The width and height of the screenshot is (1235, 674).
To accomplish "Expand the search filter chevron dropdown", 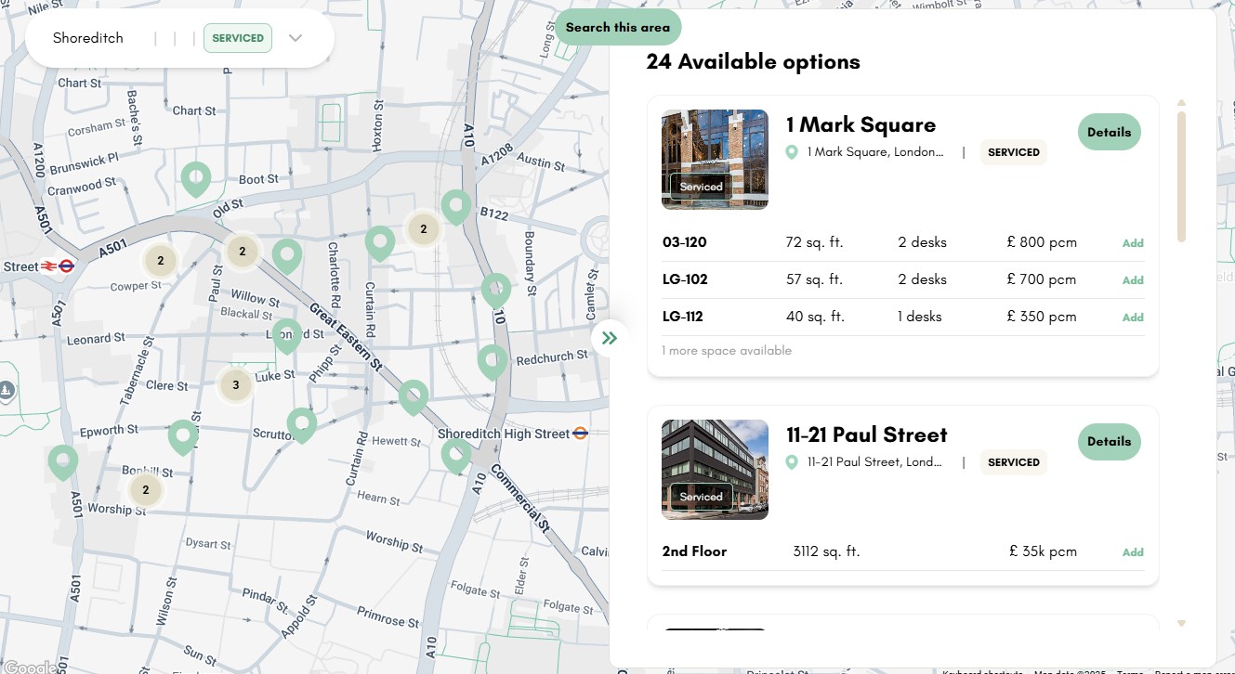I will point(296,38).
